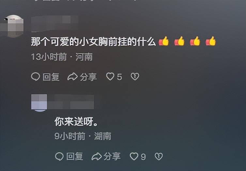The height and width of the screenshot is (171, 246).
Task: Open the first commenter's avatar
Action: pyautogui.click(x=13, y=26)
